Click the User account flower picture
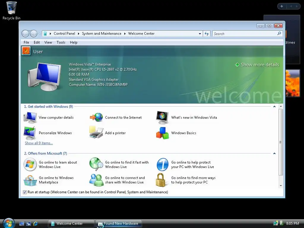This screenshot has width=304, height=228. click(x=26, y=51)
